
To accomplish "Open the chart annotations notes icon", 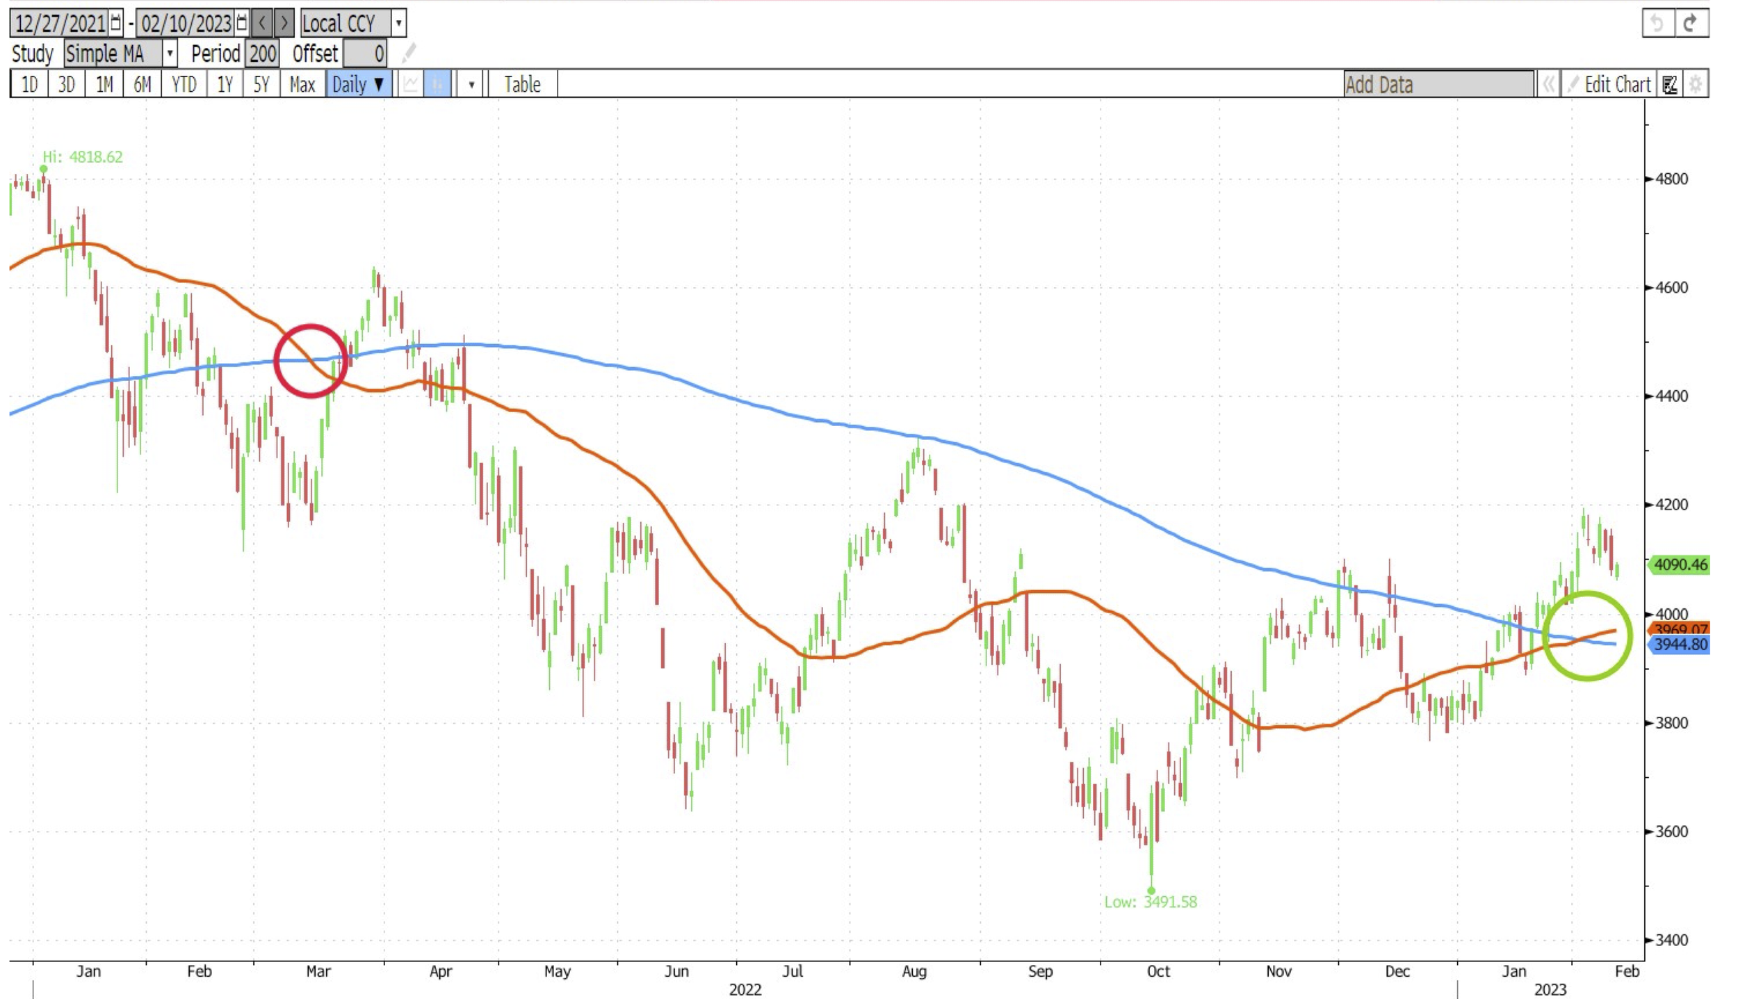I will [x=1669, y=84].
